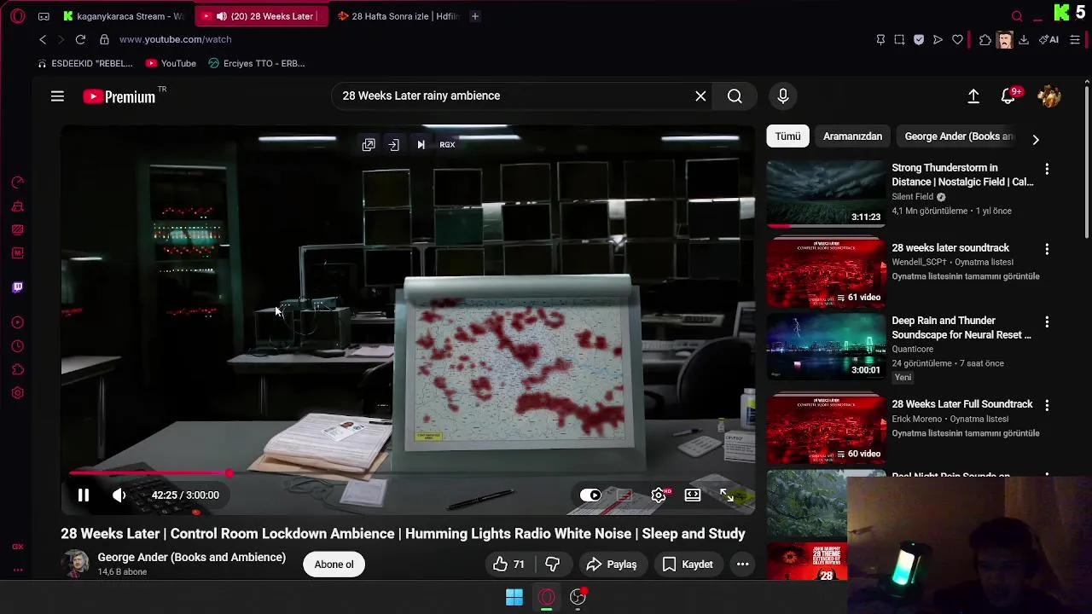Open the YouTube create/upload button
This screenshot has height=614, width=1092.
click(973, 96)
